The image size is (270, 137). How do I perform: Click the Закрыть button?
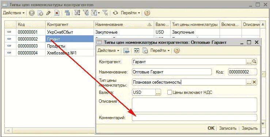[x=250, y=128]
